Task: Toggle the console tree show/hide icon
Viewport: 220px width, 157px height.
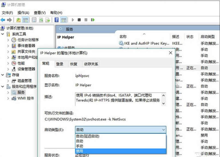Action: coord(25,20)
